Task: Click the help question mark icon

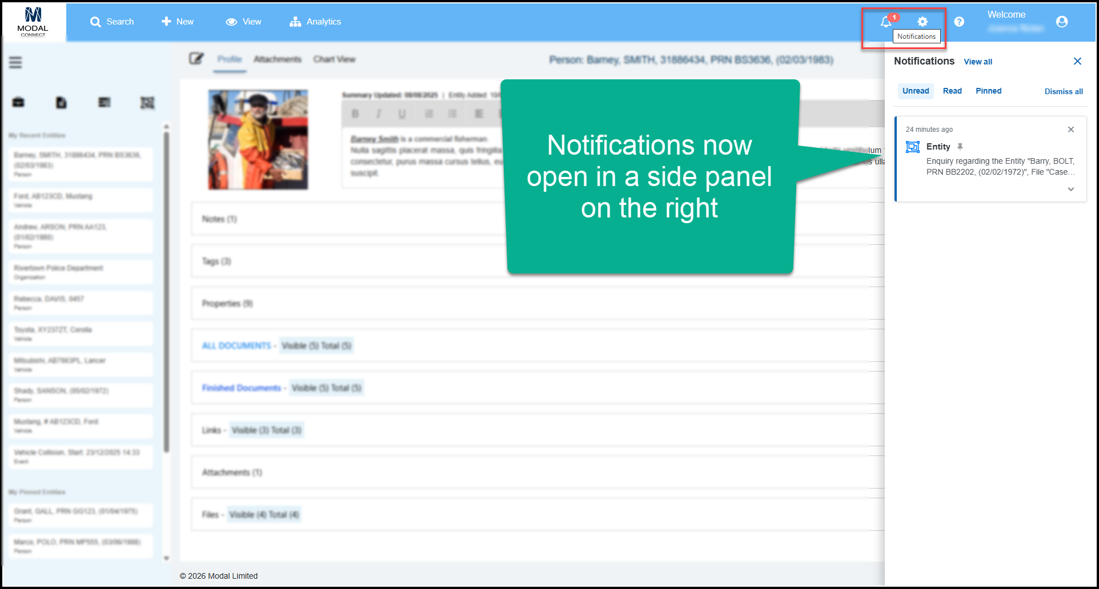Action: [959, 22]
